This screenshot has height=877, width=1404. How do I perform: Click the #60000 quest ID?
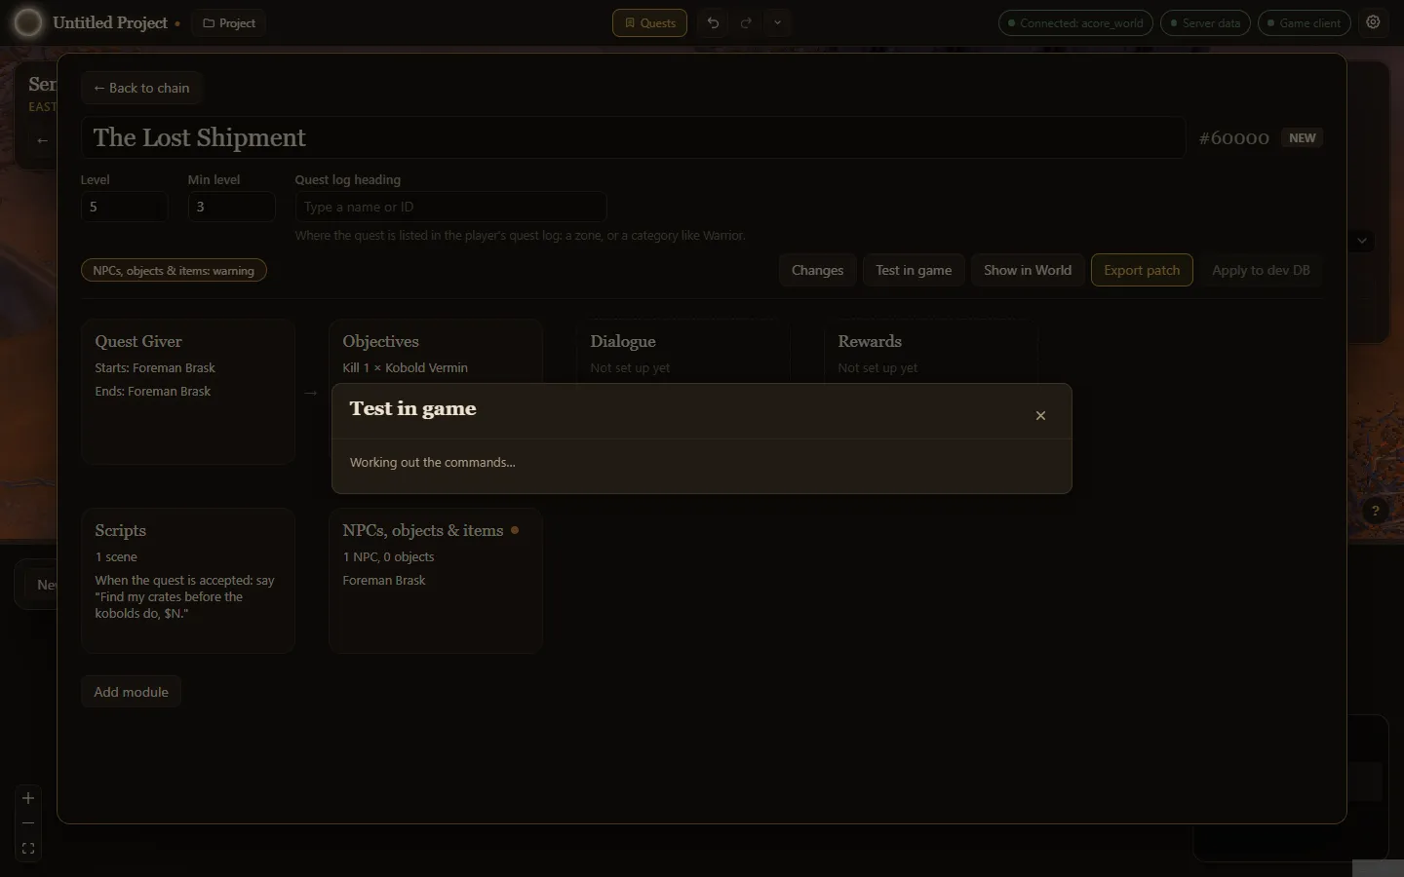pos(1234,138)
